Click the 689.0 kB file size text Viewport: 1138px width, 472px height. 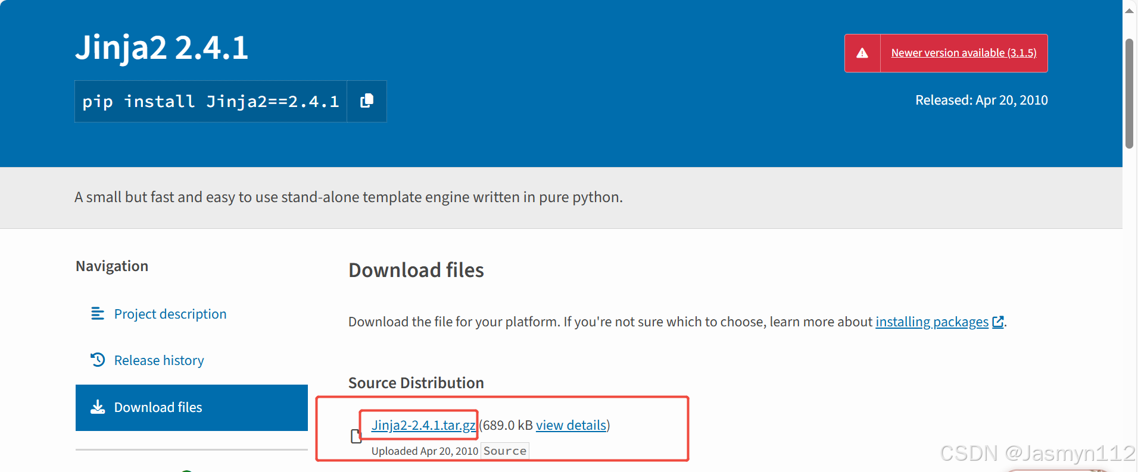click(x=508, y=425)
